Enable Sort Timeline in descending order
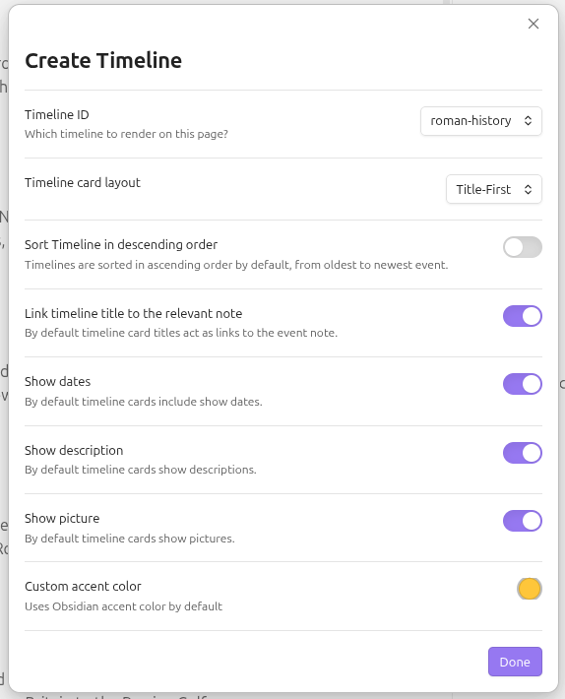The width and height of the screenshot is (565, 699). tap(523, 247)
